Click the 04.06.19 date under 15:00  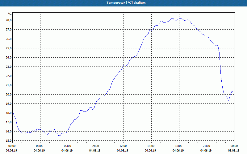(150, 151)
